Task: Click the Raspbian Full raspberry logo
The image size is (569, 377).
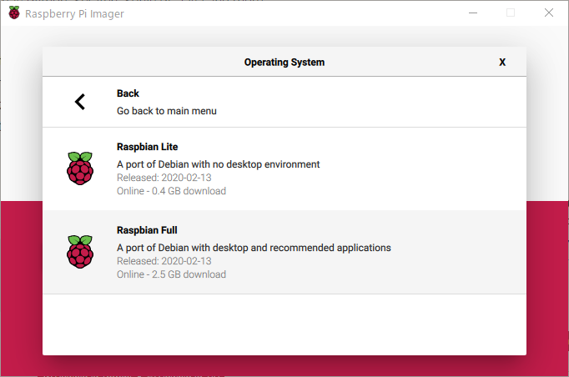Action: [x=80, y=252]
